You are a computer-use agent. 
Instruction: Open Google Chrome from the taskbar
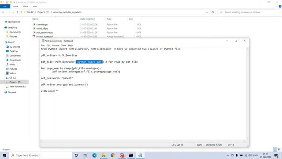(x=113, y=155)
